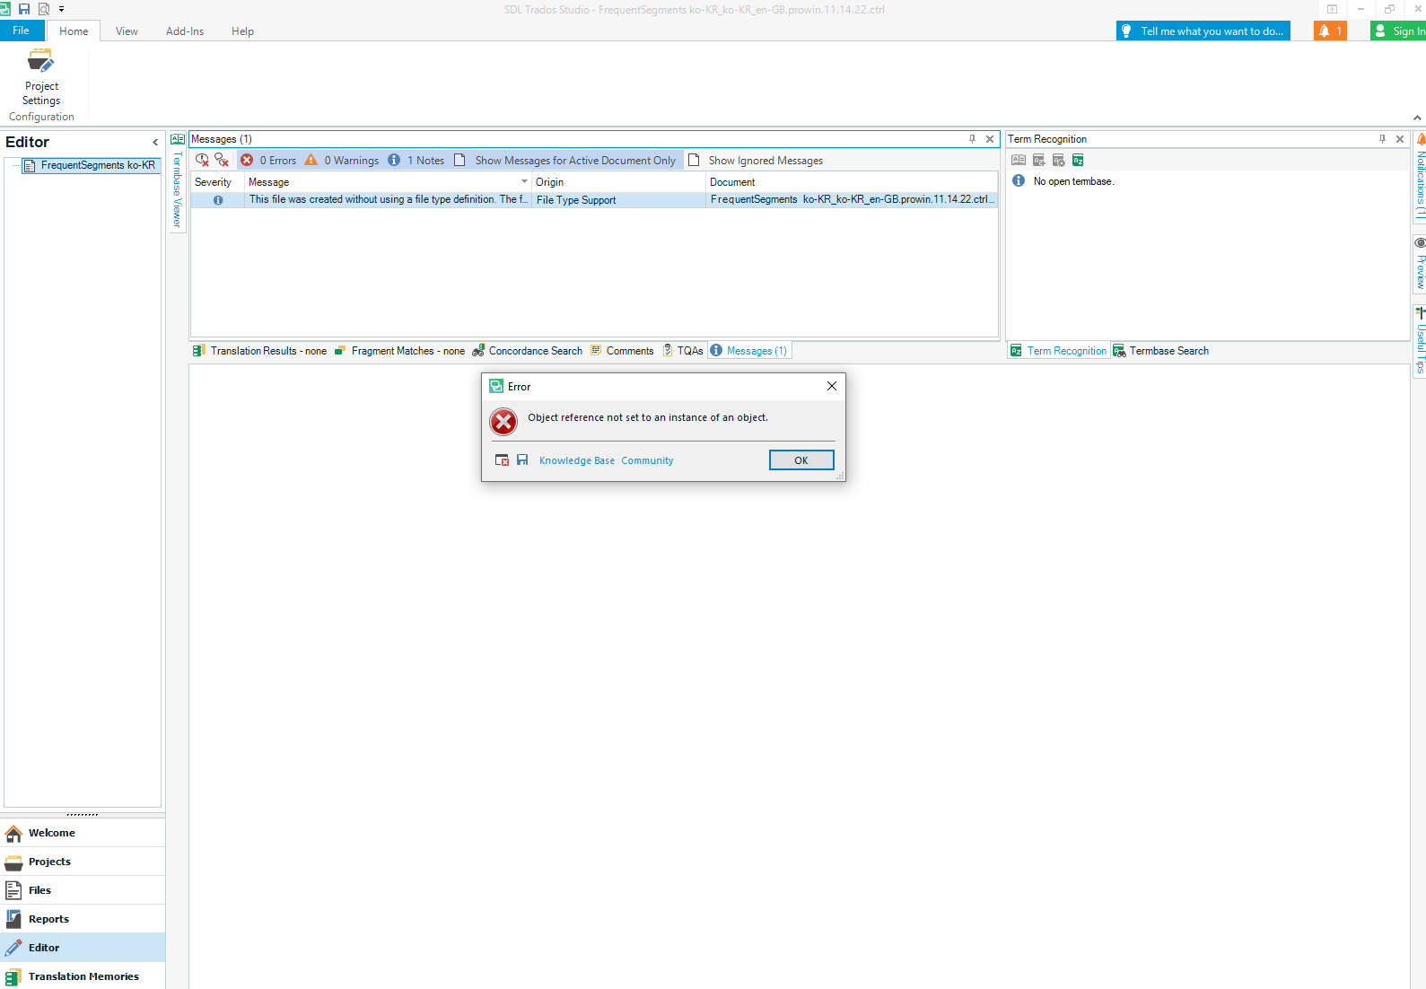Click the ignore message icon in Messages toolbar
This screenshot has width=1426, height=989.
pos(203,160)
